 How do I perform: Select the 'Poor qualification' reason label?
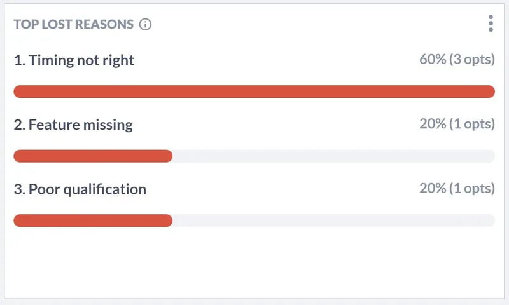80,189
